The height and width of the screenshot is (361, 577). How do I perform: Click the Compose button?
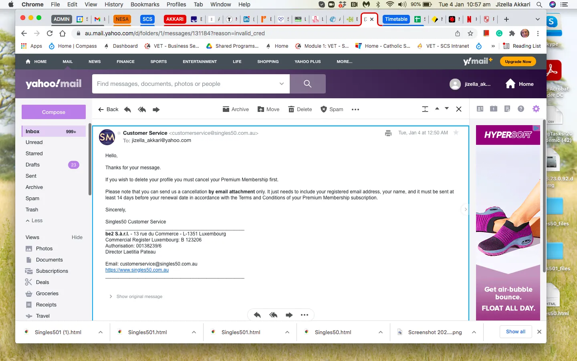click(x=54, y=112)
